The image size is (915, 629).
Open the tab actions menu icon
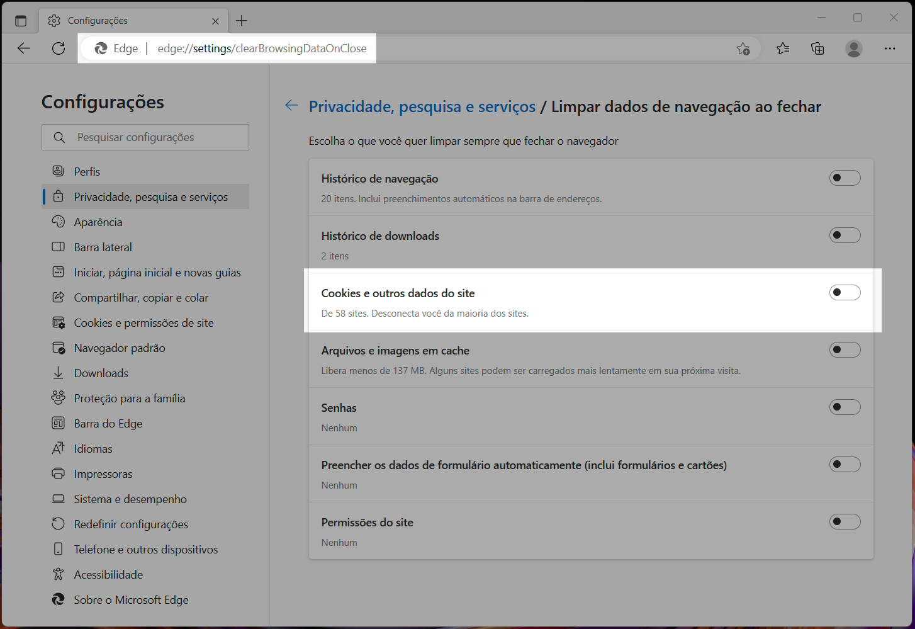pyautogui.click(x=21, y=21)
